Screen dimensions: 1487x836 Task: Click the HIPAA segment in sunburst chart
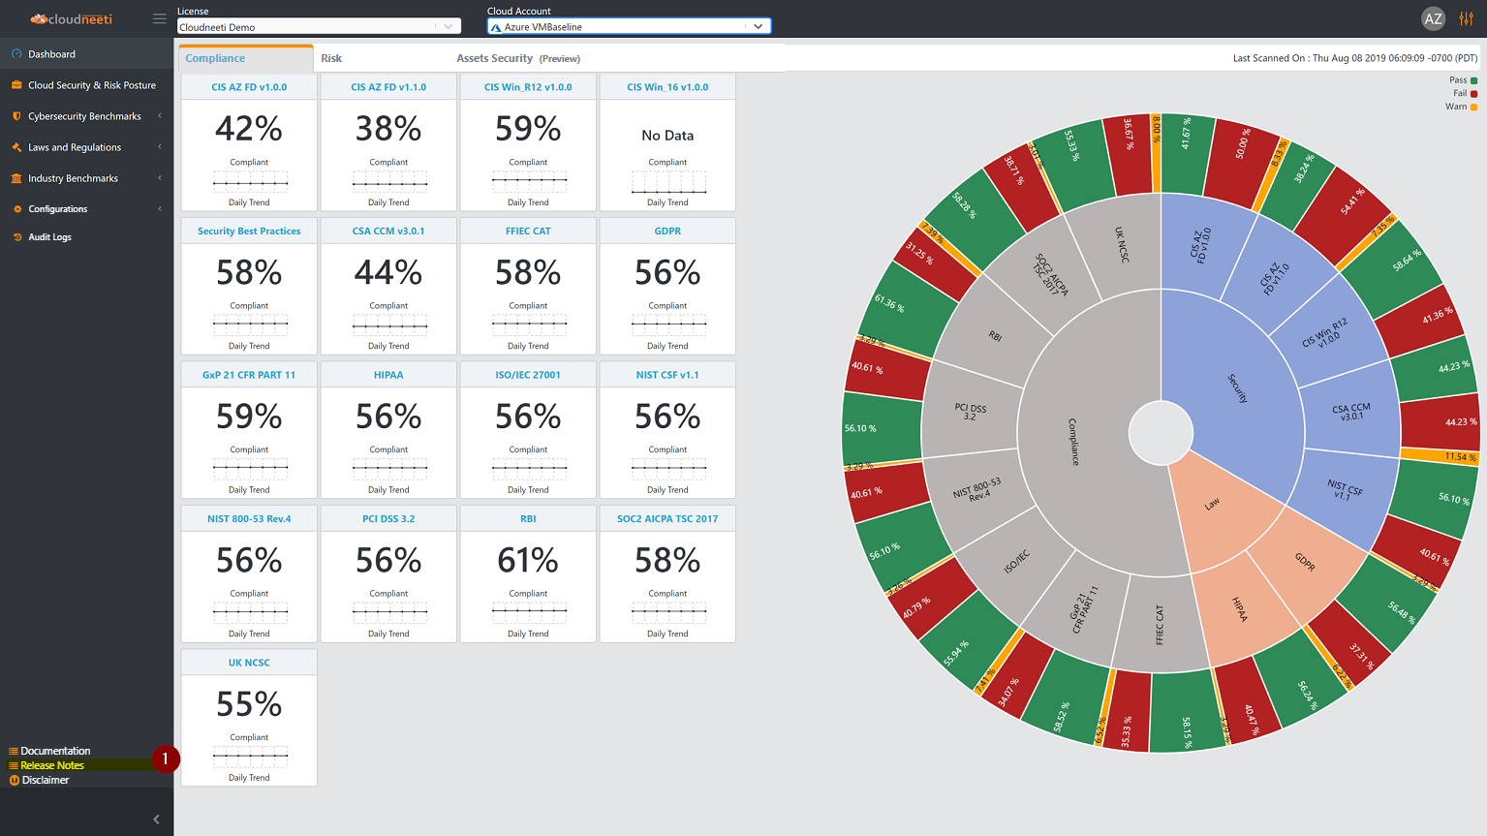(x=1239, y=609)
